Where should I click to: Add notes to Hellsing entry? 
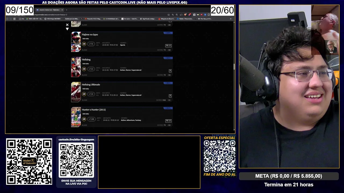tap(85, 64)
